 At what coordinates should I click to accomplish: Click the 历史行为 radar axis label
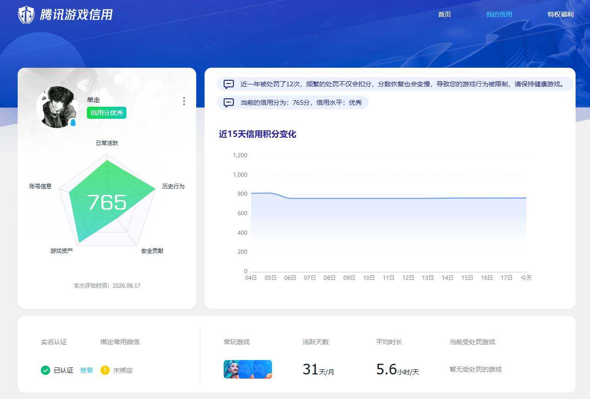173,186
